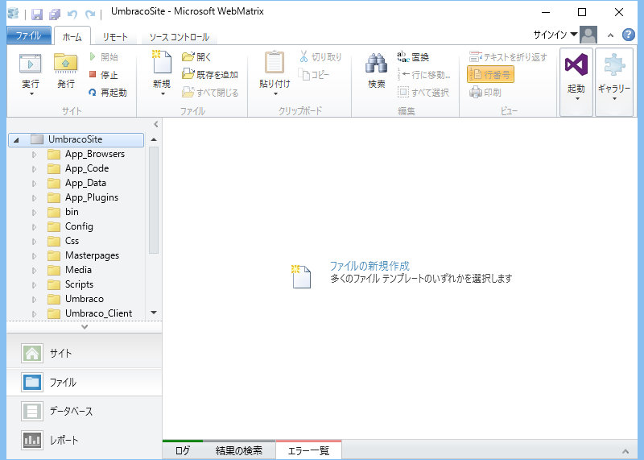This screenshot has height=460, width=644.
Task: Open the 結果の検索 bottom tab
Action: pyautogui.click(x=239, y=450)
